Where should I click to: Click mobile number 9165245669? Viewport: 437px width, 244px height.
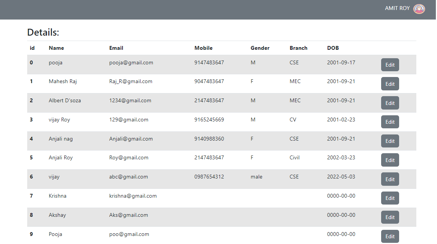pos(209,120)
